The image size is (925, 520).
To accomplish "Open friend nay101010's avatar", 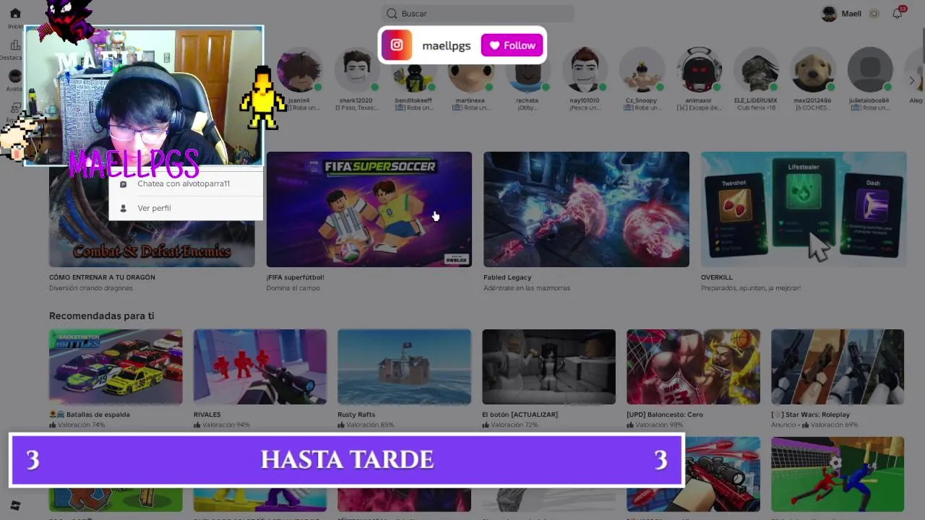I will point(585,70).
